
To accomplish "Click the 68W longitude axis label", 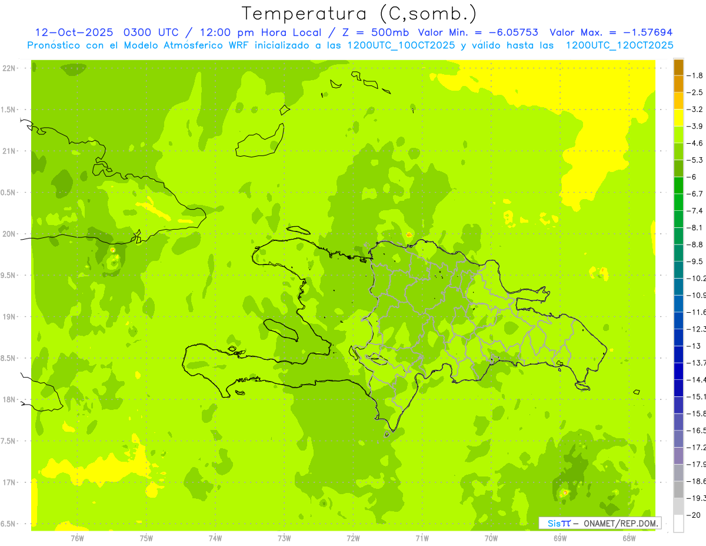I will click(x=628, y=538).
